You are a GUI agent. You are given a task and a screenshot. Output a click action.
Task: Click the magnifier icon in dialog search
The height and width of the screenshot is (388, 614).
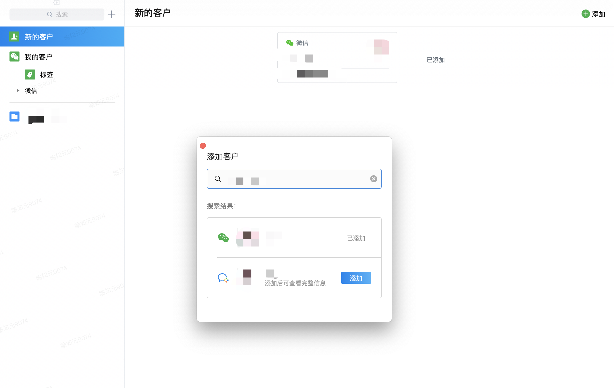218,179
